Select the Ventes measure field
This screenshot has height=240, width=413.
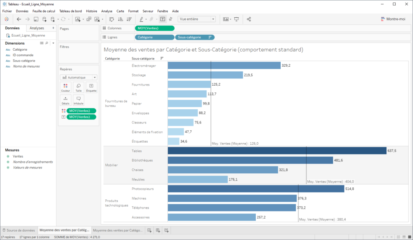tap(18, 156)
